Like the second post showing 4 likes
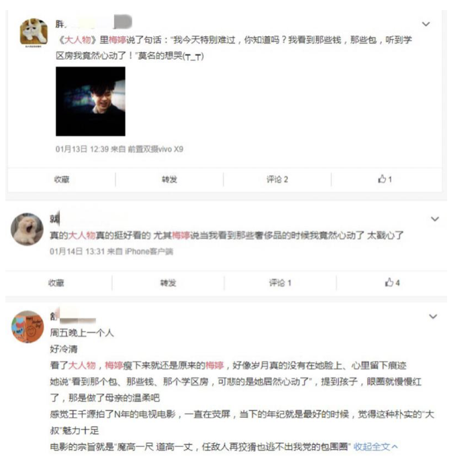The width and height of the screenshot is (474, 464). coord(392,282)
